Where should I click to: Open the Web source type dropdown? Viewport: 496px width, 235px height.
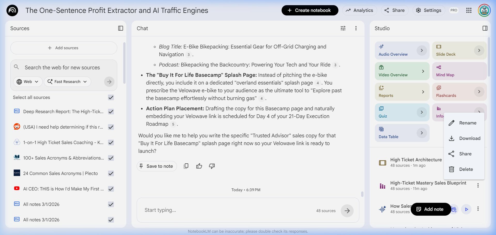(28, 82)
